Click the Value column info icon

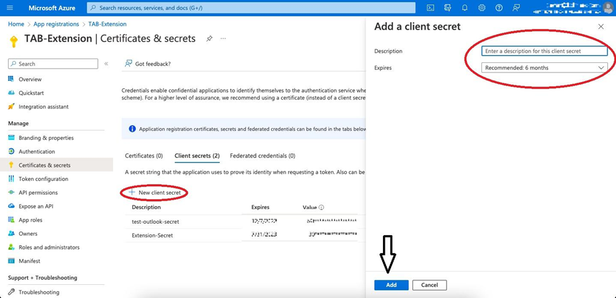[322, 207]
